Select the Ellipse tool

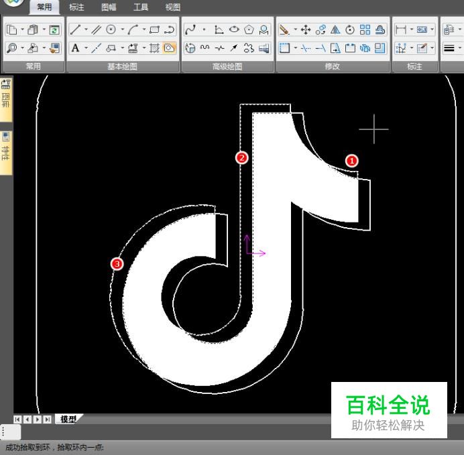(234, 30)
